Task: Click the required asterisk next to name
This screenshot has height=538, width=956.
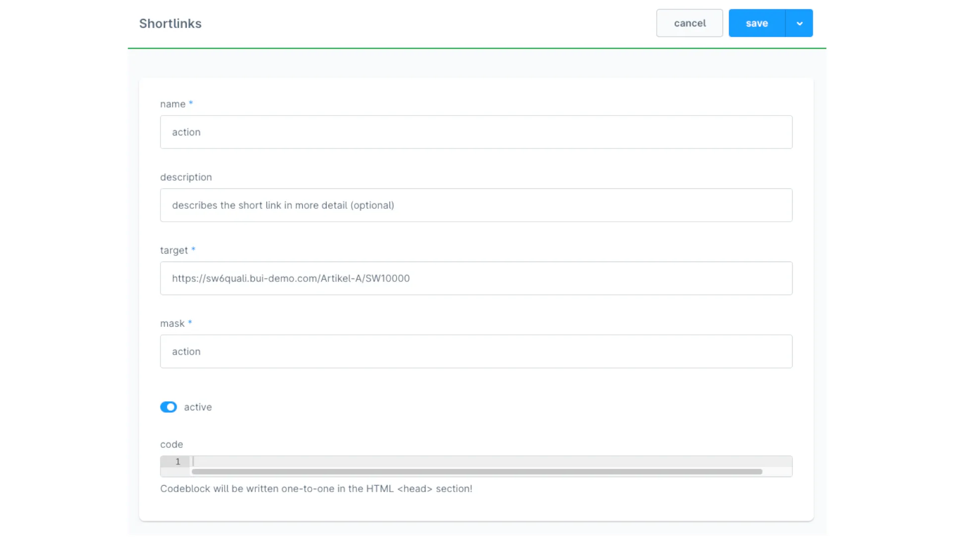Action: (x=191, y=103)
